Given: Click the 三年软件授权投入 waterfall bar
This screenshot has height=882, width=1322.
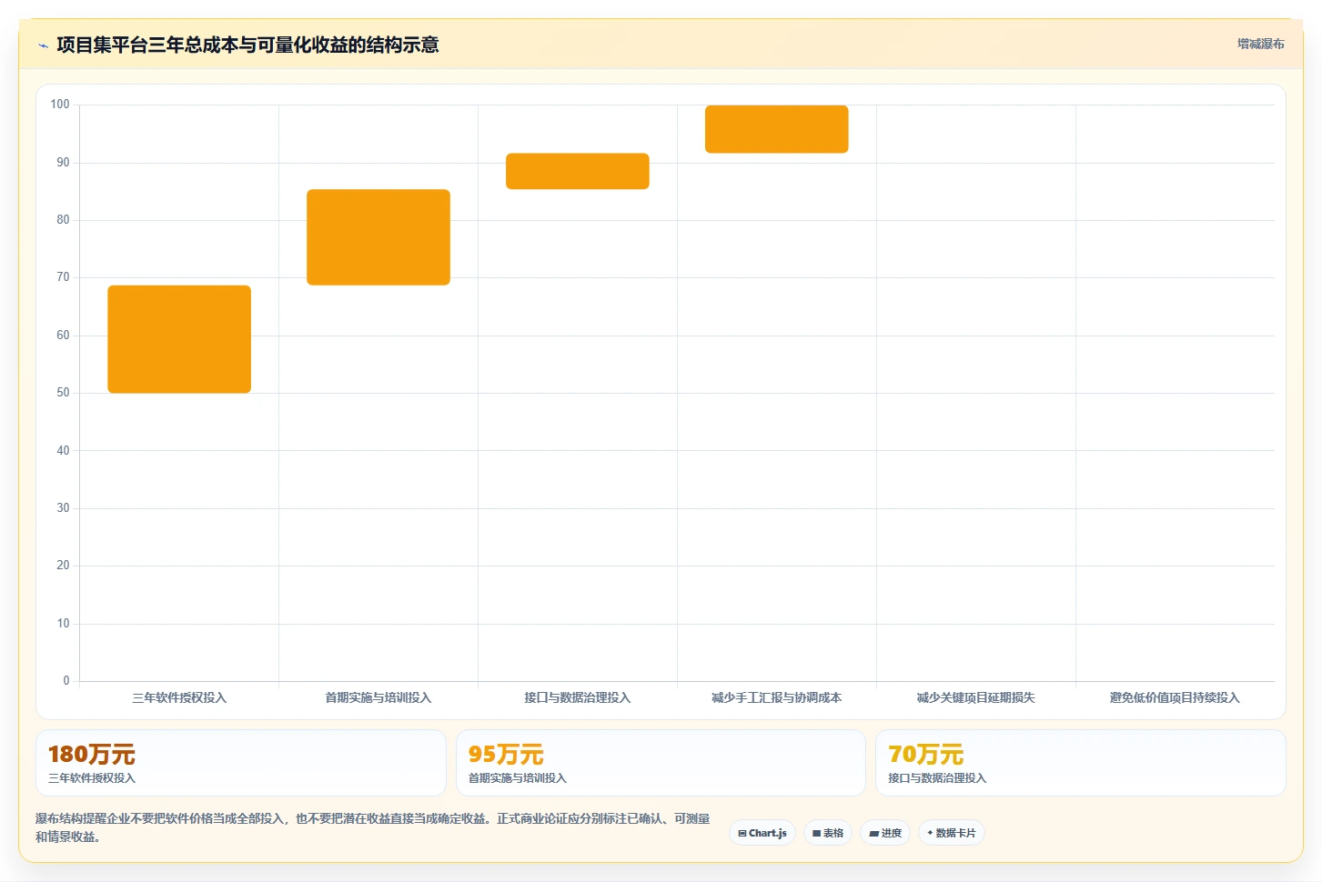Looking at the screenshot, I should point(179,339).
